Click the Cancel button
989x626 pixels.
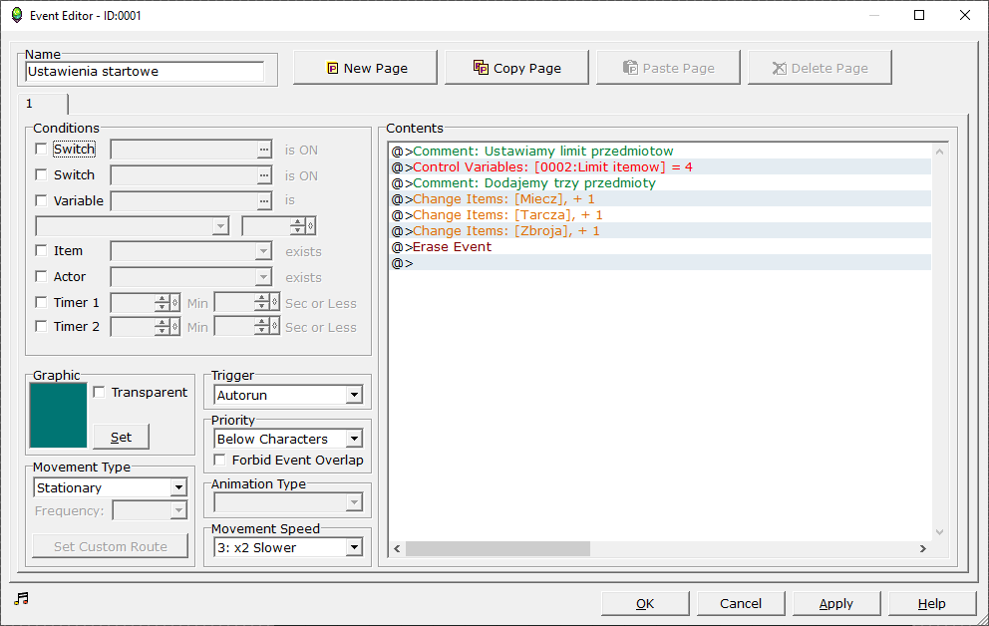coord(741,603)
